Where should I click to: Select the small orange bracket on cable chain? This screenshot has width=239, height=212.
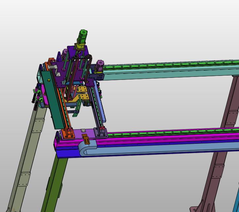86,139
